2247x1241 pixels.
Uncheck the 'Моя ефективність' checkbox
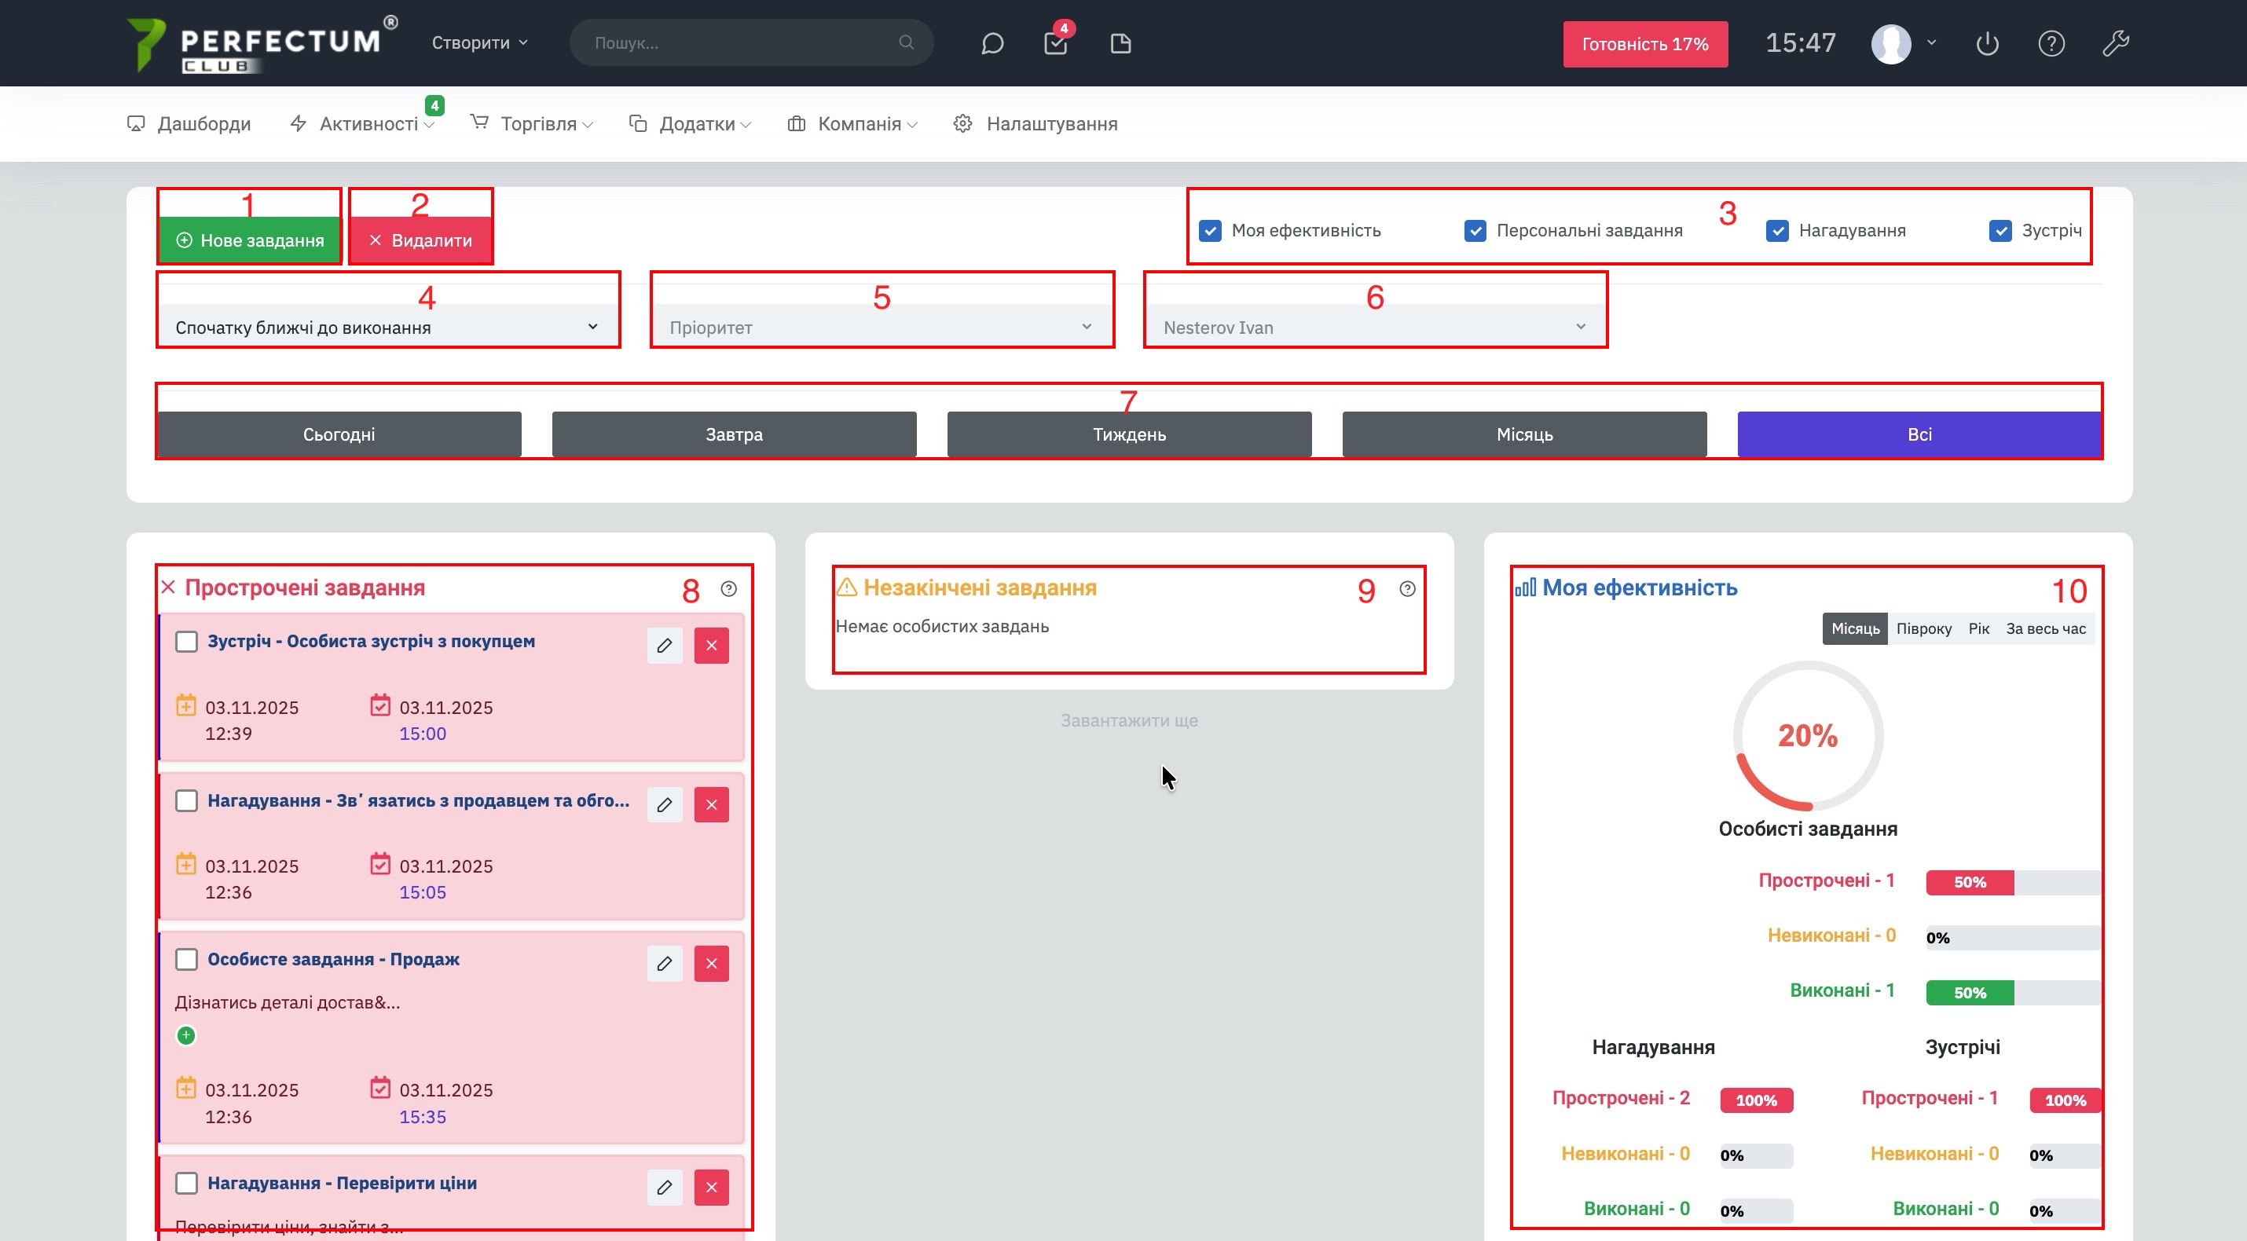(1210, 231)
